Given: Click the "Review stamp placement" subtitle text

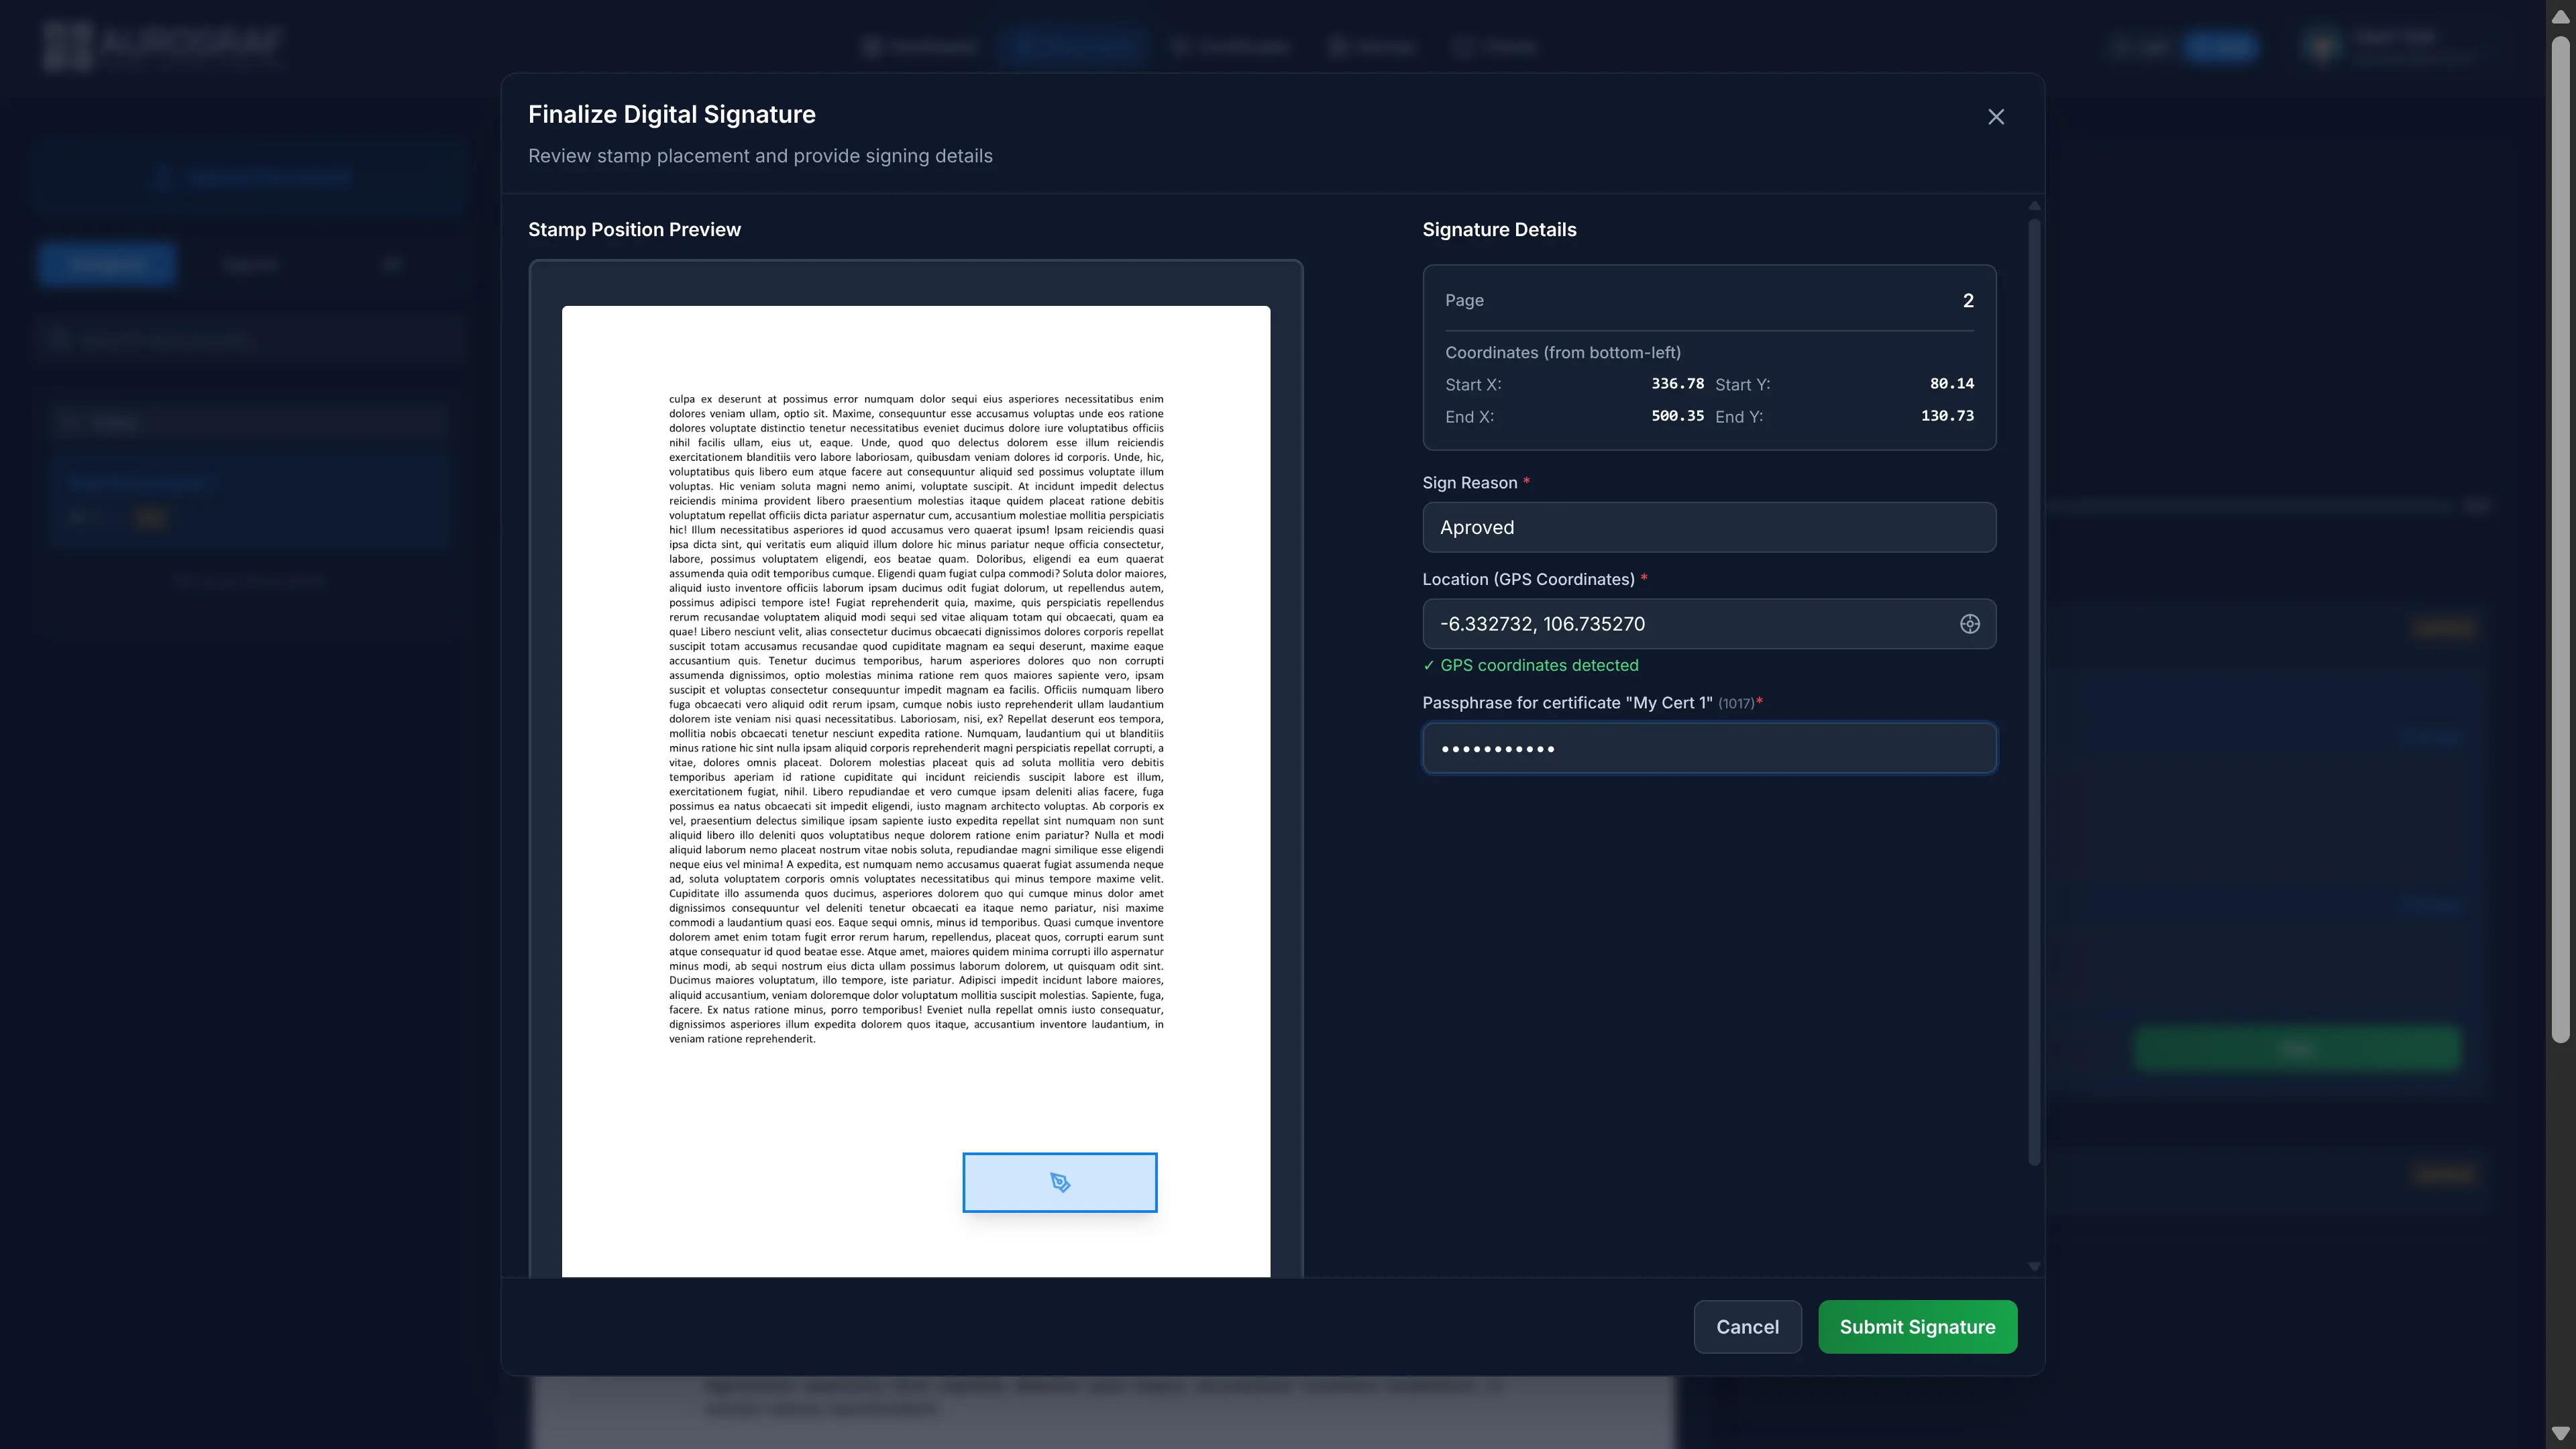Looking at the screenshot, I should click(x=760, y=156).
